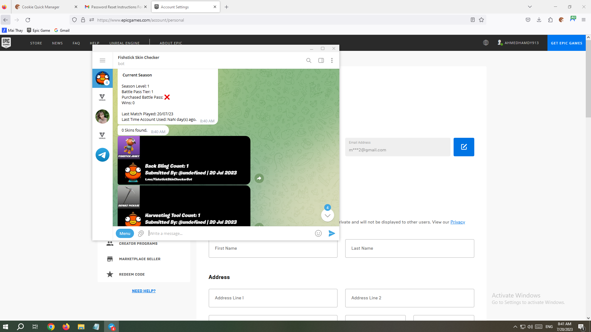Open Firefox Pocket save icon
Screen dimensions: 591x332
point(528,20)
